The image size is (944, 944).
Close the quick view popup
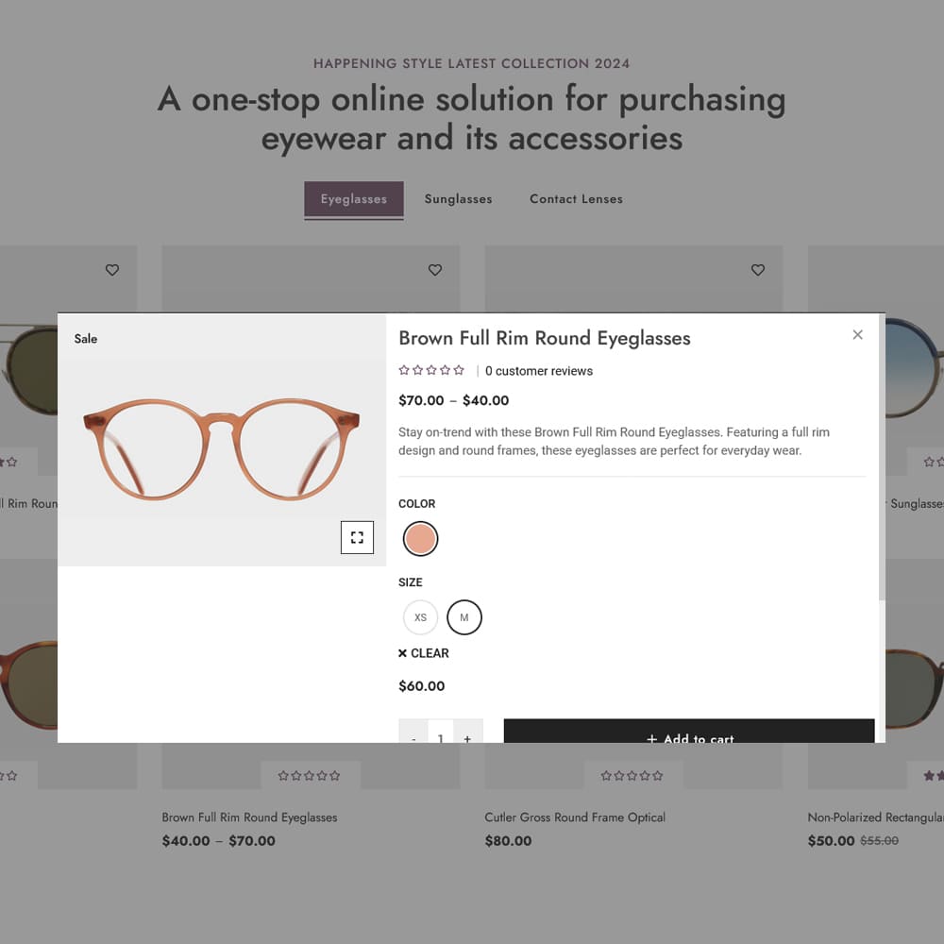point(857,335)
